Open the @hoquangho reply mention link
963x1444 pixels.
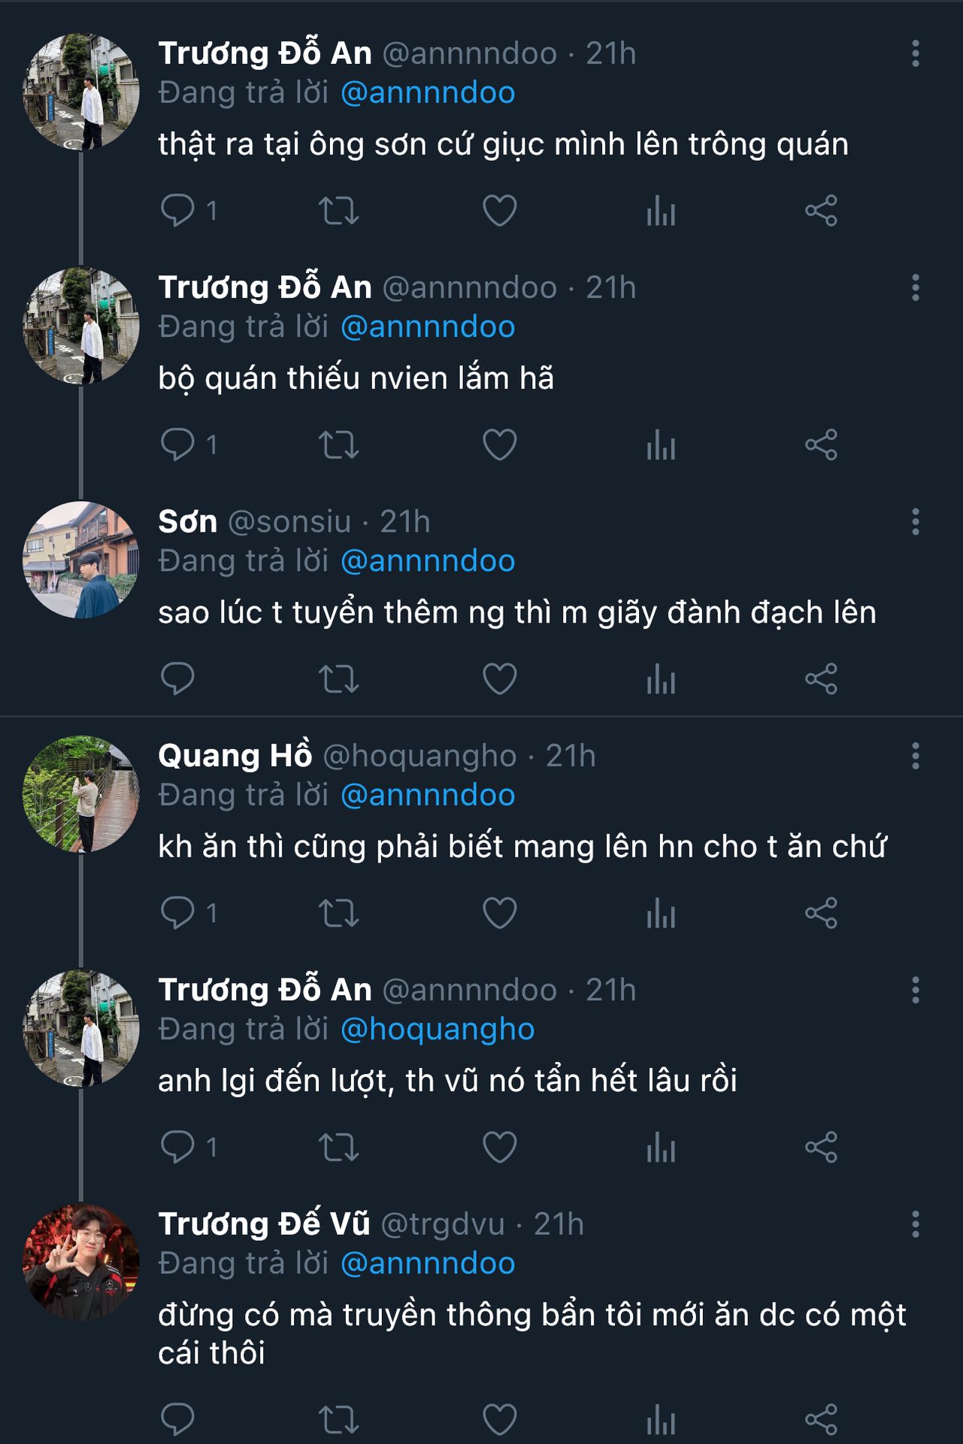point(438,1029)
